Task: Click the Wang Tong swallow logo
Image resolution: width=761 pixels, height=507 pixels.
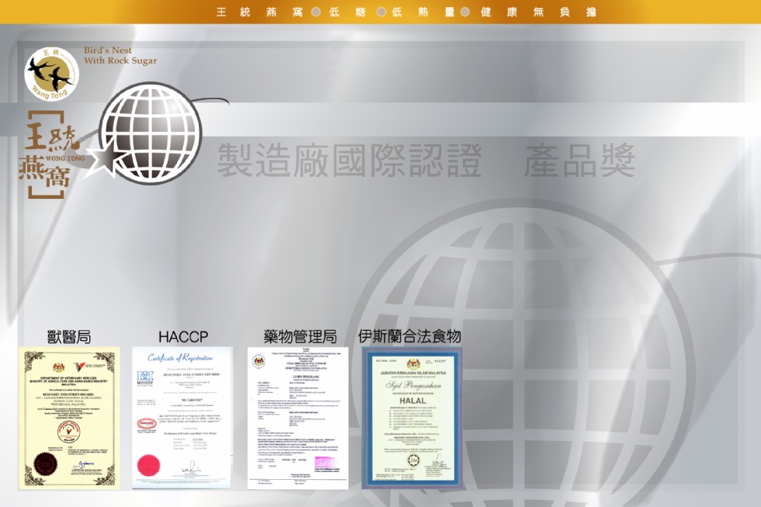Action: coord(52,75)
